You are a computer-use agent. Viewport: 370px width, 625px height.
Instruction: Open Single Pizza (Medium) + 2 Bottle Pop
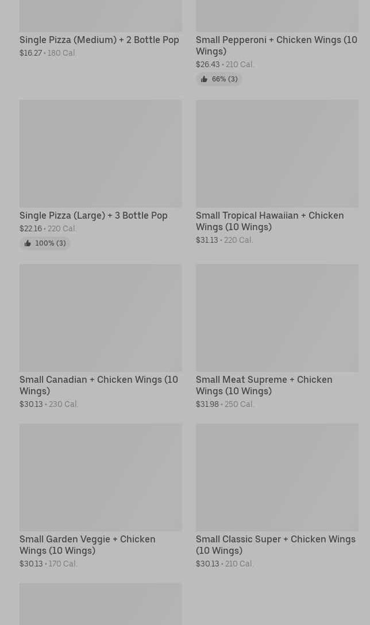(x=99, y=40)
